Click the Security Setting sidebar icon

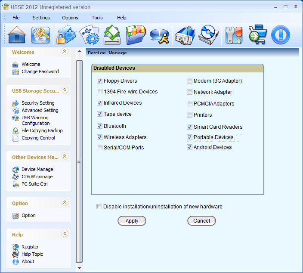coord(15,103)
